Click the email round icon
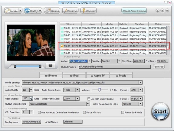Image resolution: width=174 pixels, height=131 pixels. click(167, 11)
